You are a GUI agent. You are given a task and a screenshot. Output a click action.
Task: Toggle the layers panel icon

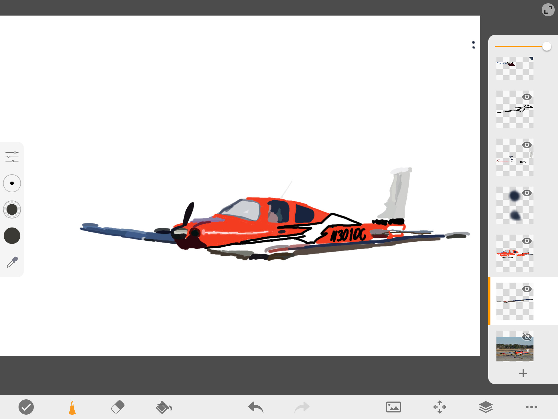click(x=486, y=407)
